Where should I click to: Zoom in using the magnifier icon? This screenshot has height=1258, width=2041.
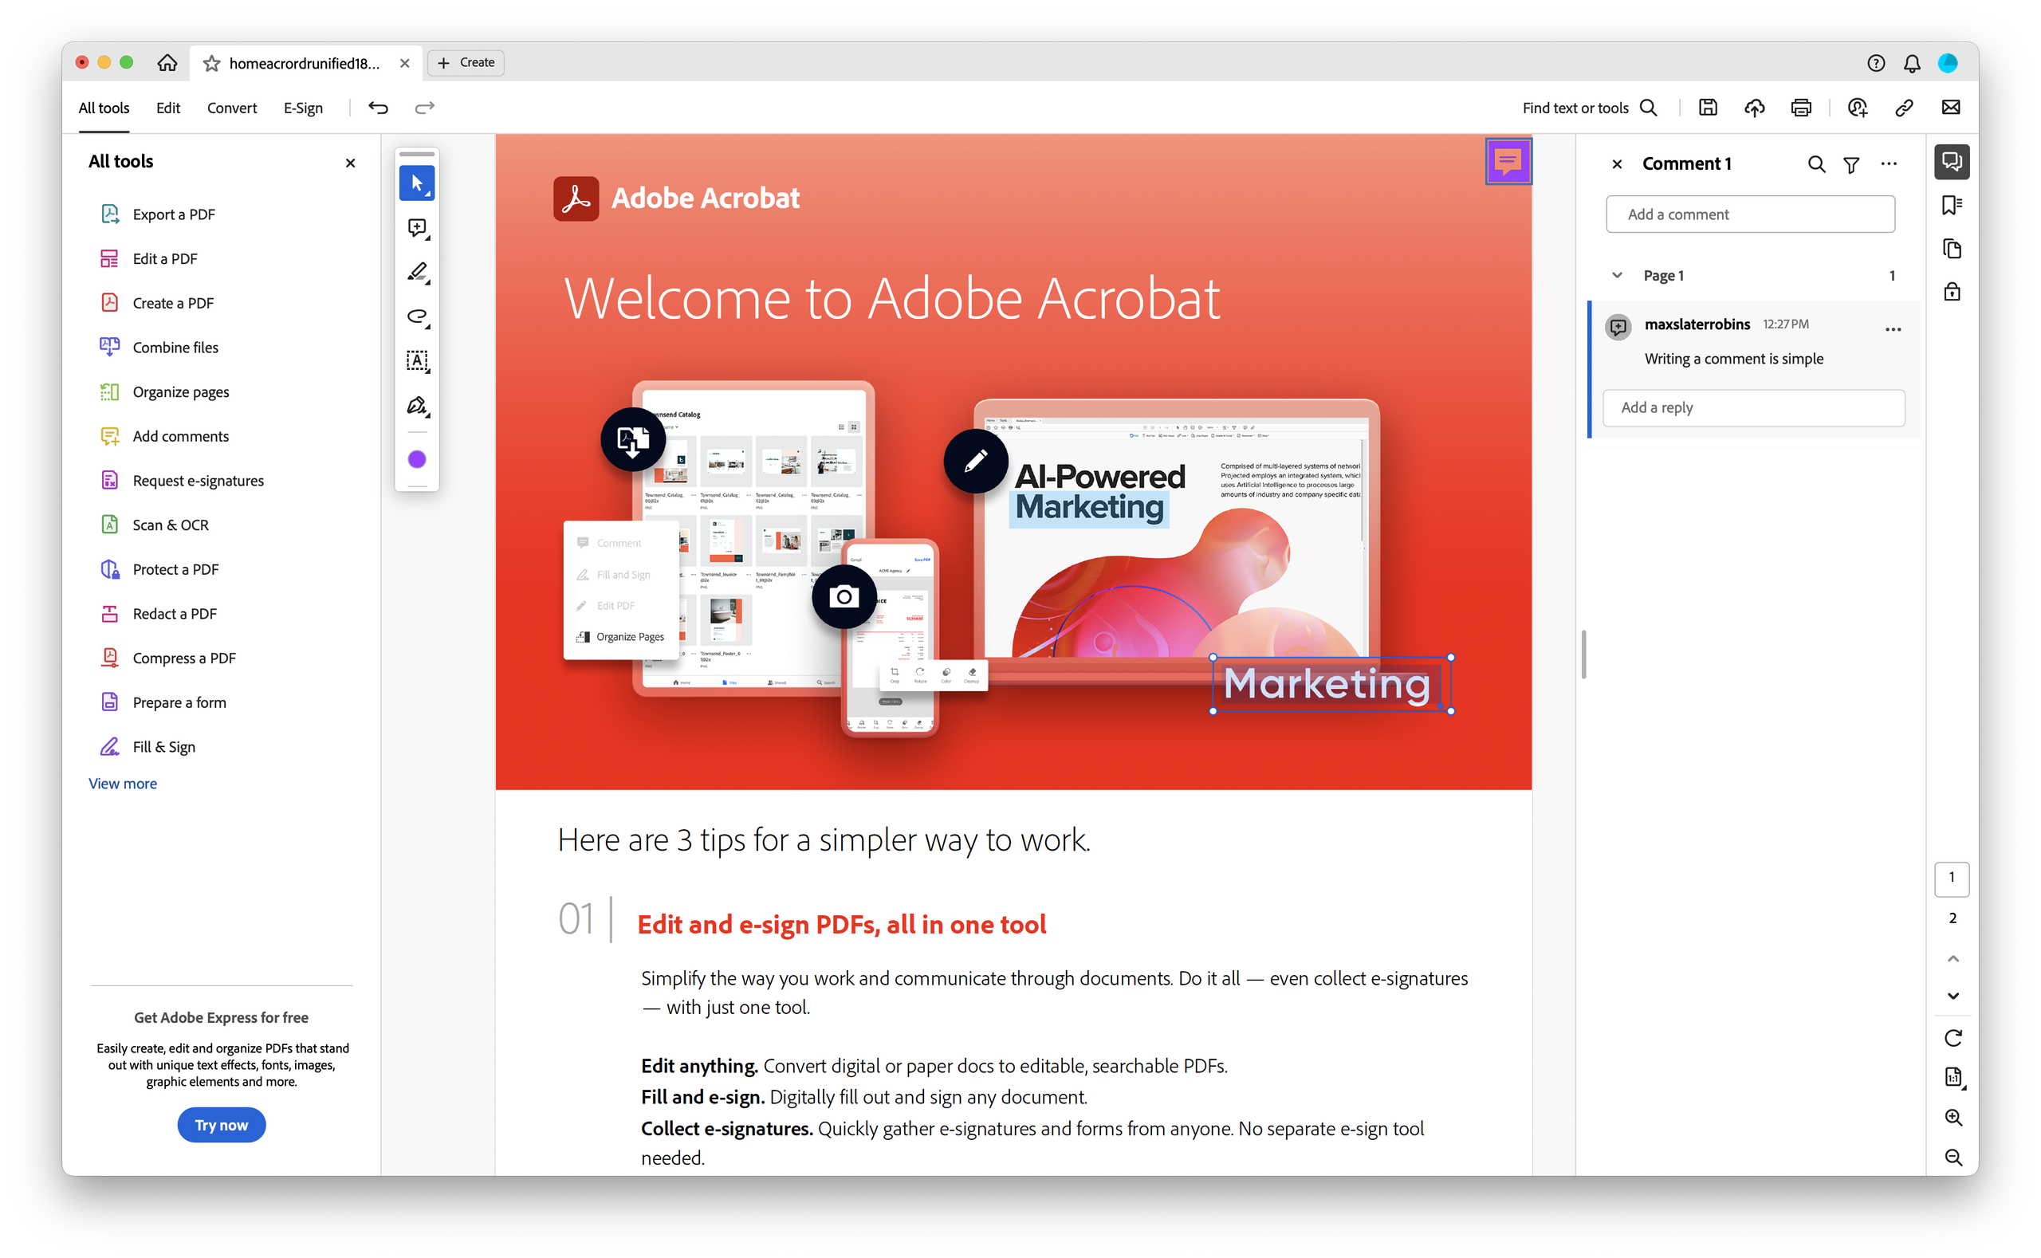[1953, 1118]
